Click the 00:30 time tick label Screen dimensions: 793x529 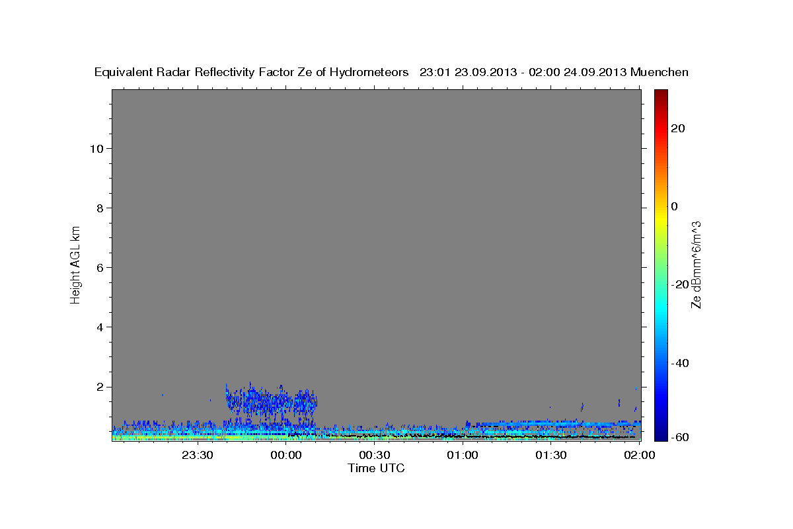(375, 455)
